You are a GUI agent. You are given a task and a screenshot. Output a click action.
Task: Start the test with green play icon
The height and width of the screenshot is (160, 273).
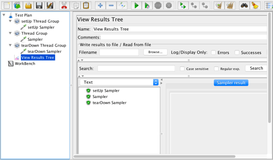(136, 6)
